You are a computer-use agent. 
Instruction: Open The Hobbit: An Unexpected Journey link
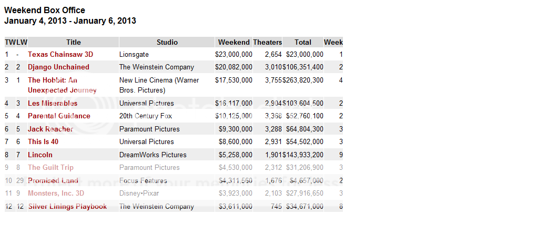[x=53, y=80]
